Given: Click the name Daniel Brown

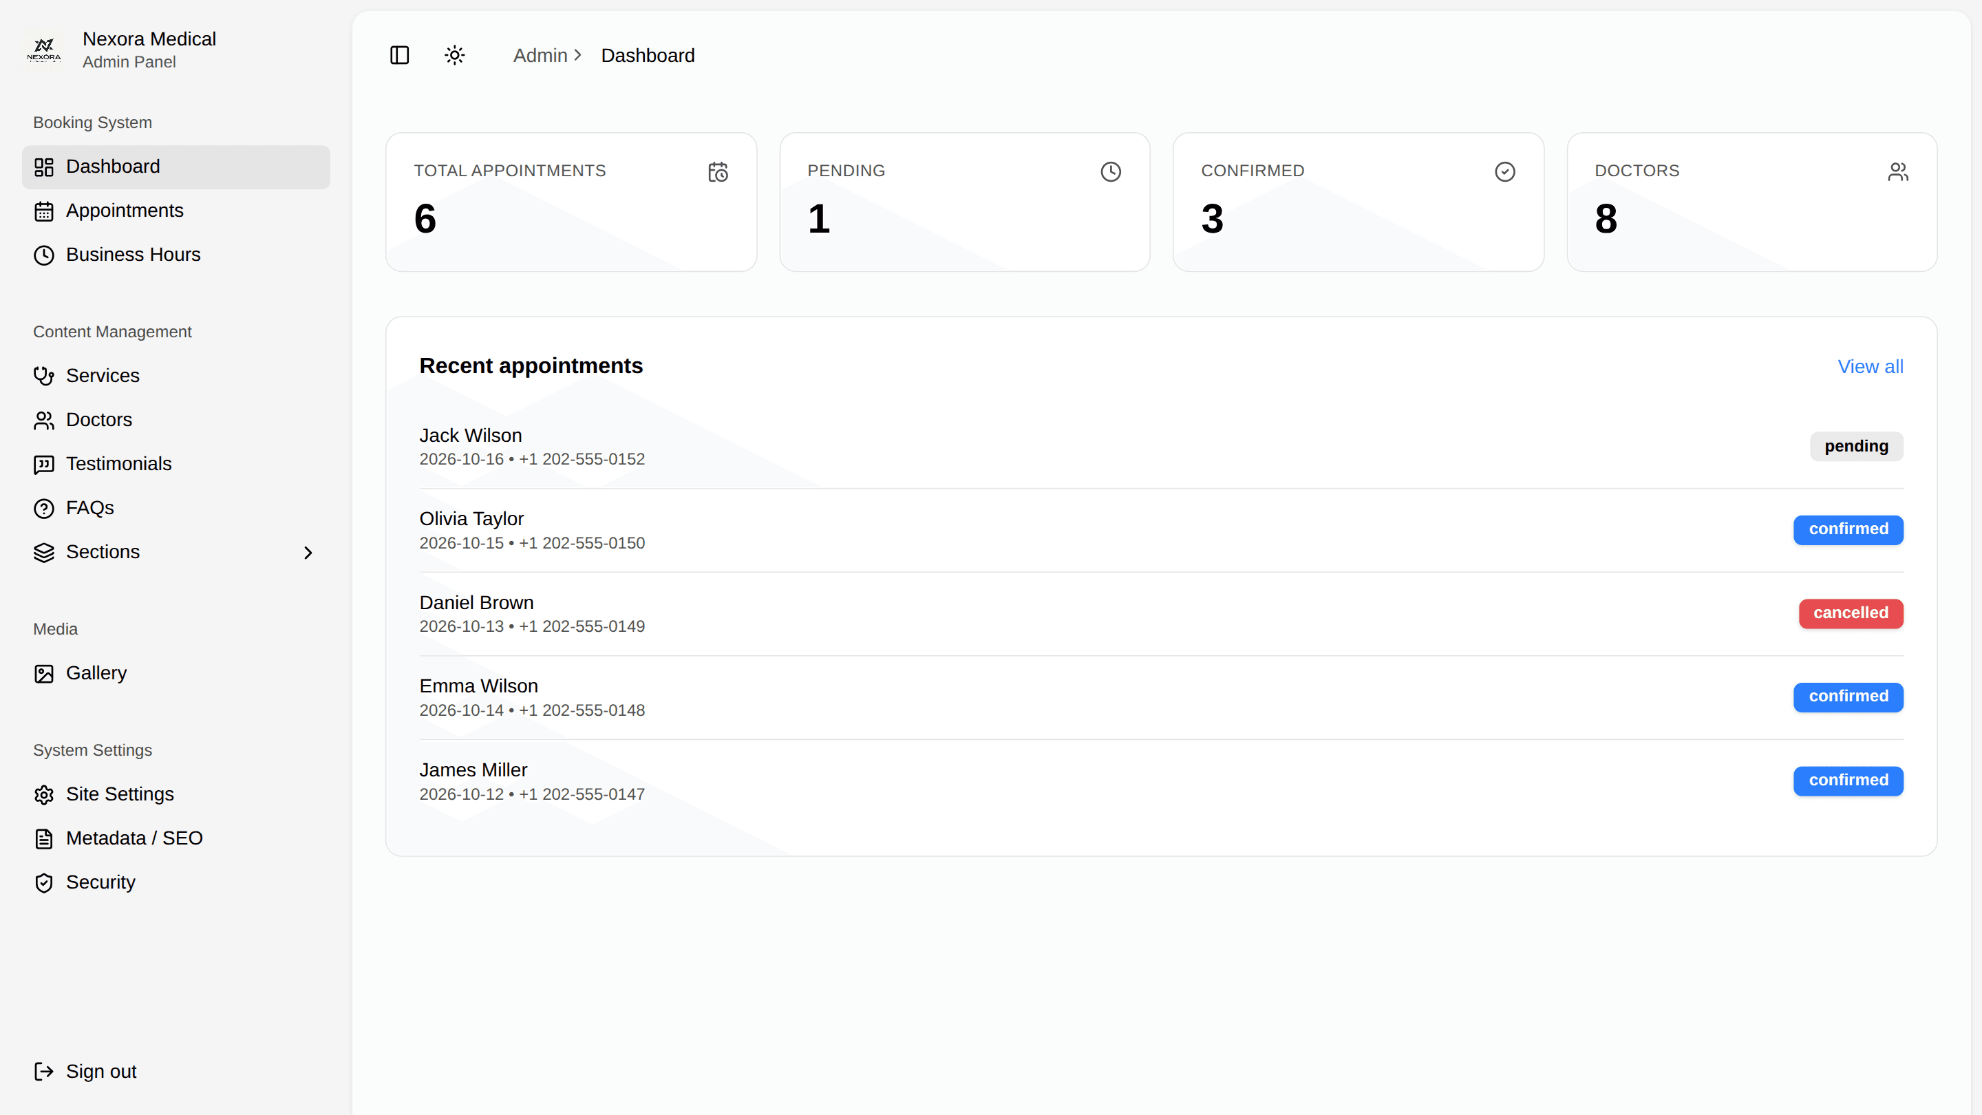Looking at the screenshot, I should click(x=476, y=602).
